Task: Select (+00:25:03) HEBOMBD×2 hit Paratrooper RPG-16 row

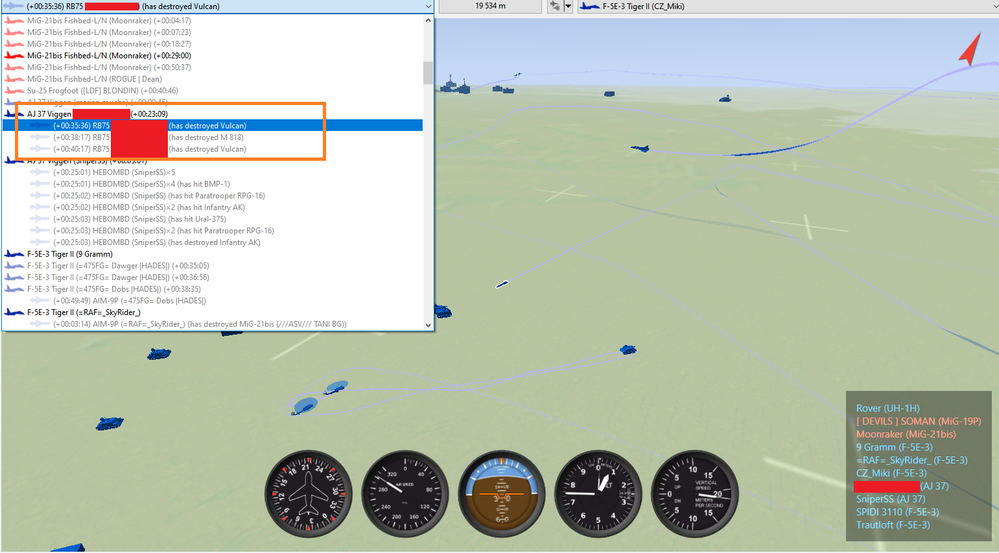Action: [x=213, y=231]
